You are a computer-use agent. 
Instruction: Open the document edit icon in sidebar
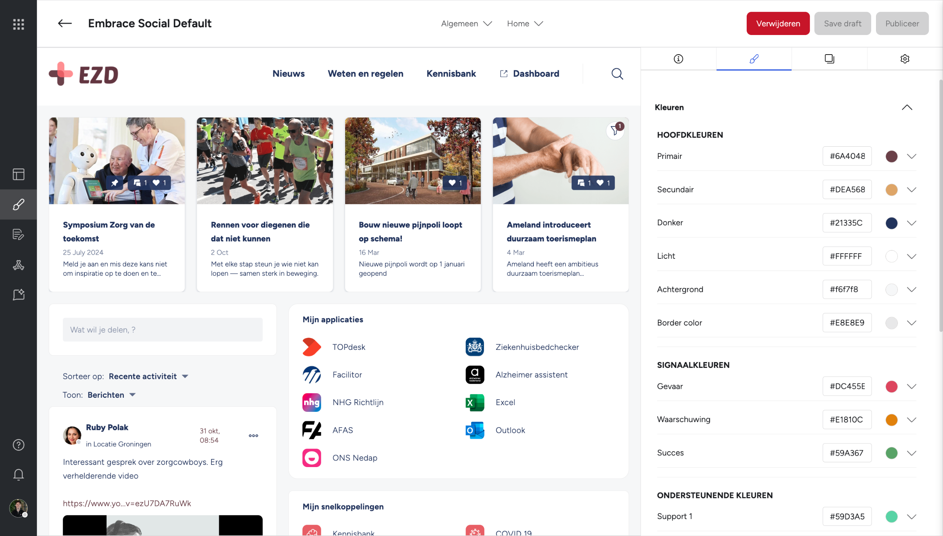click(18, 234)
